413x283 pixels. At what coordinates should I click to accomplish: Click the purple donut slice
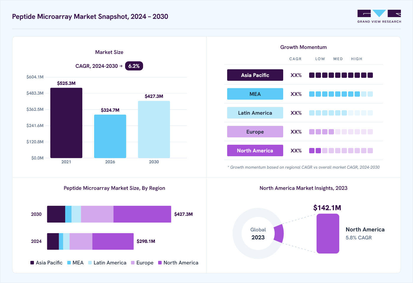pyautogui.click(x=279, y=233)
